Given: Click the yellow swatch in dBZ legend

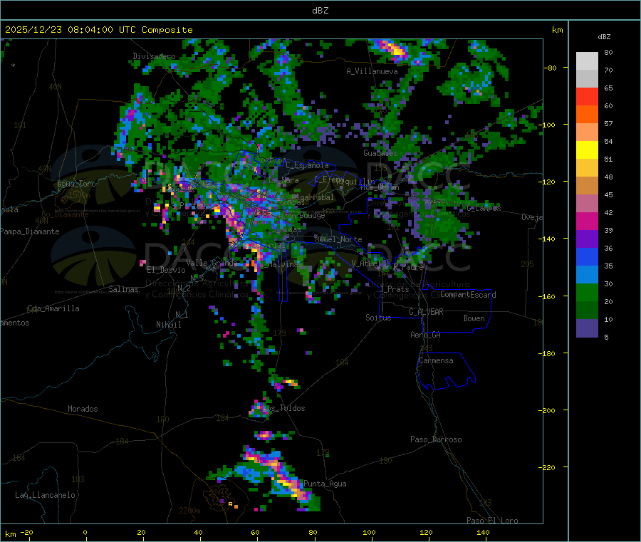Looking at the screenshot, I should [x=587, y=150].
